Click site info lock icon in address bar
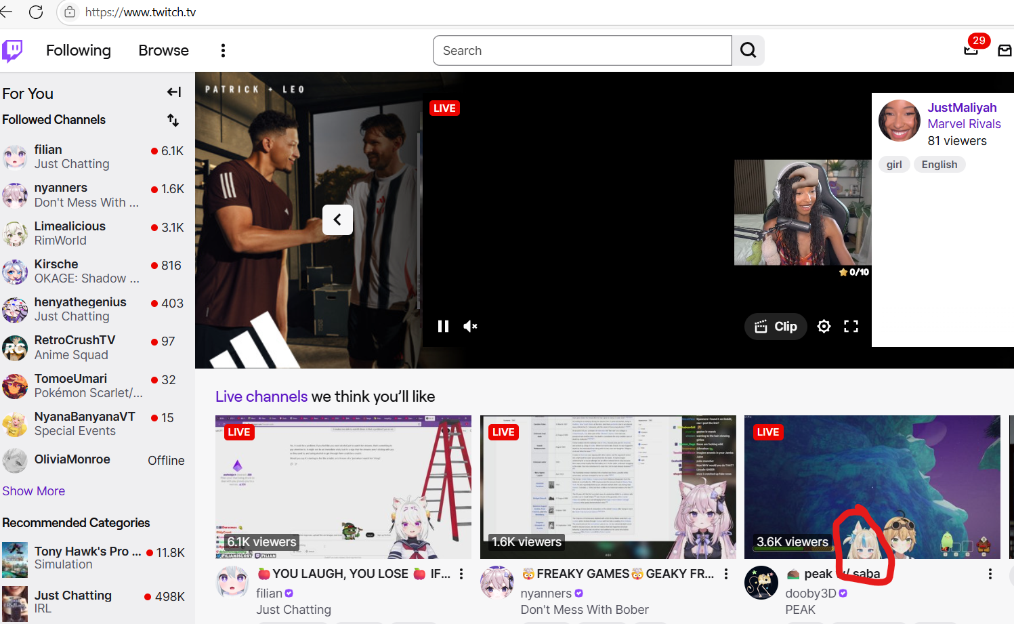The width and height of the screenshot is (1014, 624). (70, 12)
